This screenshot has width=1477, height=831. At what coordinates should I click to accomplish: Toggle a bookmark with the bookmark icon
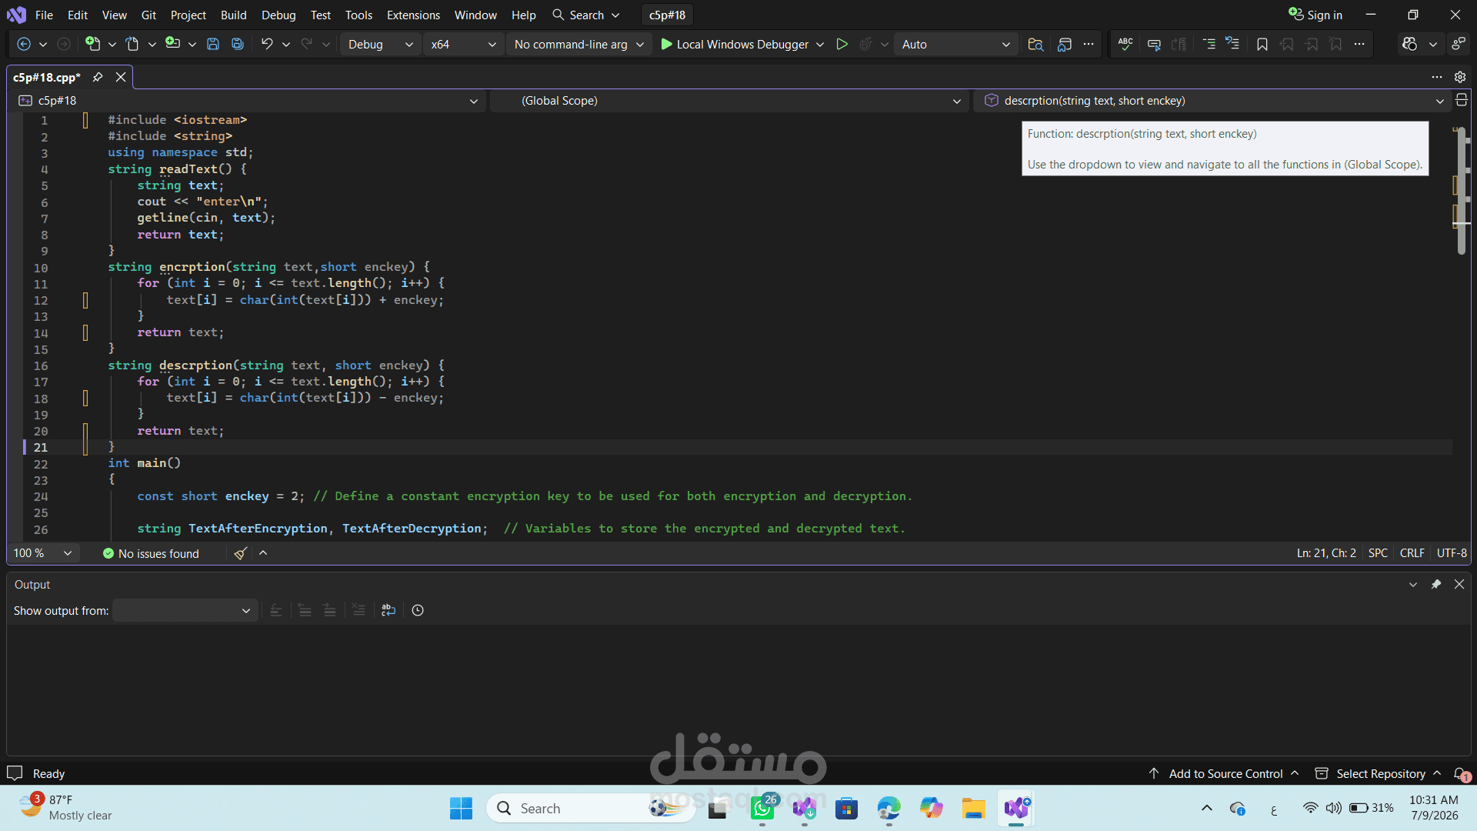(x=1262, y=45)
